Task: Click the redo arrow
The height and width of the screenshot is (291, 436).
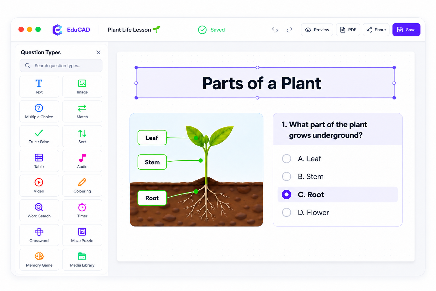Action: [289, 30]
